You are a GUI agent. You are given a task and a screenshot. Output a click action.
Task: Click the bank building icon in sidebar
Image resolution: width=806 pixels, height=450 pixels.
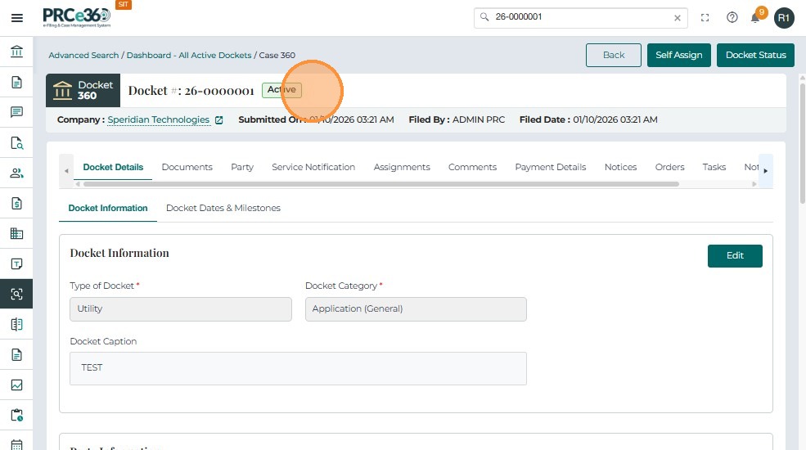[x=16, y=52]
